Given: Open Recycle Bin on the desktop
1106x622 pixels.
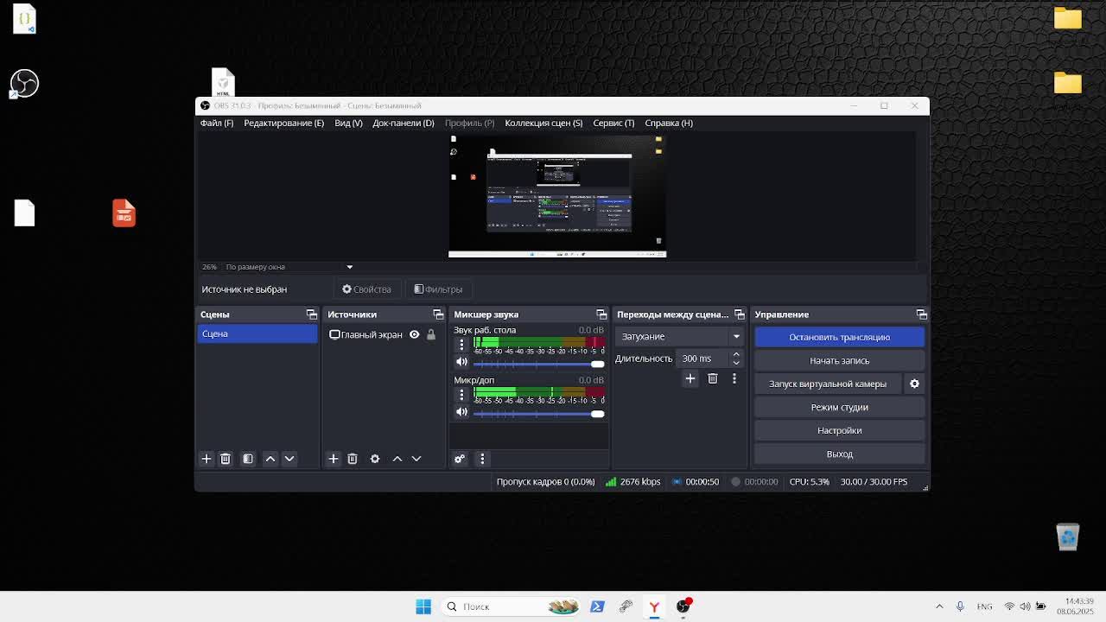Looking at the screenshot, I should coord(1068,536).
